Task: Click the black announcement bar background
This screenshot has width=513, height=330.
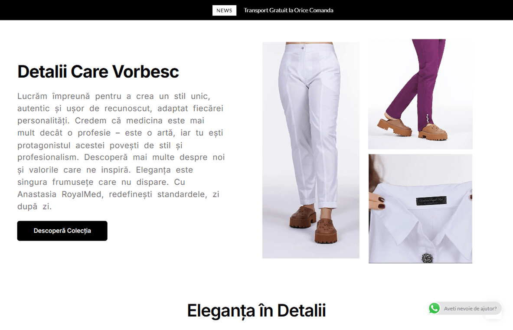Action: 98,10
